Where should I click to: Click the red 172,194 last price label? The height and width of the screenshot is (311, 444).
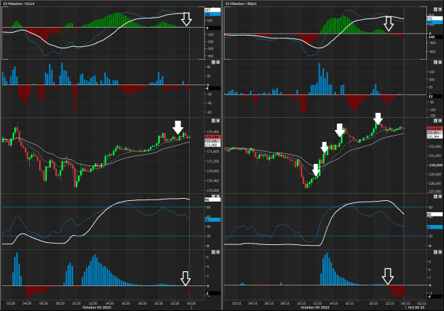[212, 137]
